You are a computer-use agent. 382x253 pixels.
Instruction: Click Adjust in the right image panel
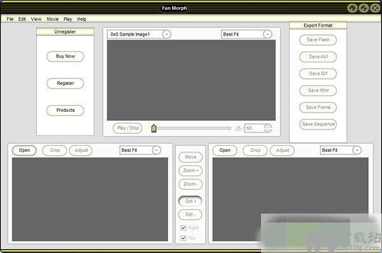[282, 151]
